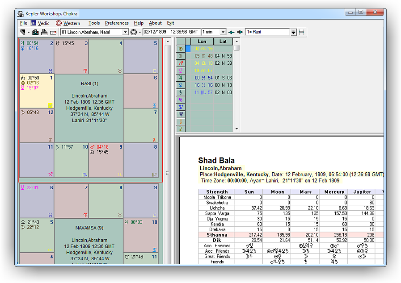This screenshot has width=401, height=283.
Task: Select the Saturn symbol row button
Action: click(x=181, y=92)
